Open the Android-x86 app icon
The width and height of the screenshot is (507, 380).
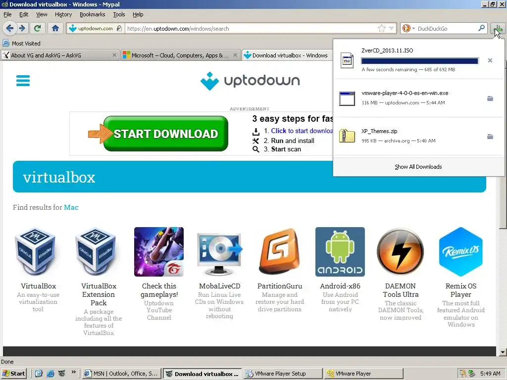(340, 252)
